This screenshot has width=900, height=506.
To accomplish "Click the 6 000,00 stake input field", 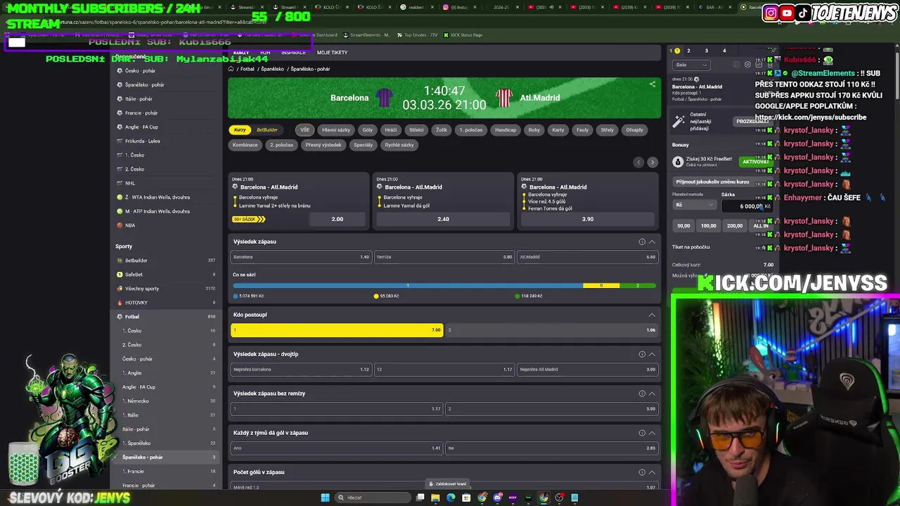I will (x=747, y=206).
